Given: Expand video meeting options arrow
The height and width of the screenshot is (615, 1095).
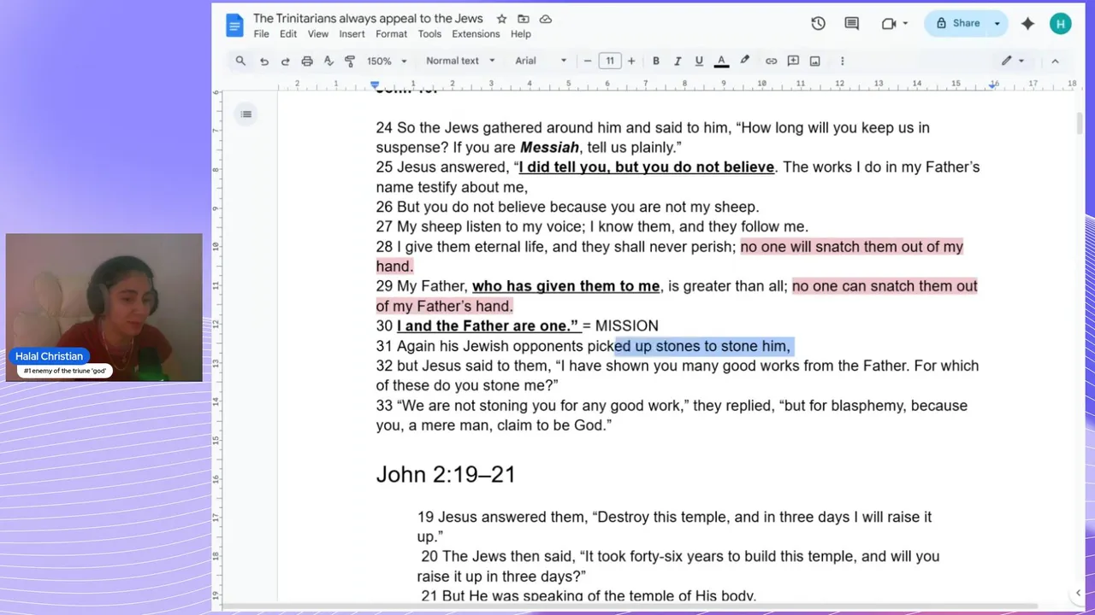Looking at the screenshot, I should click(x=905, y=24).
